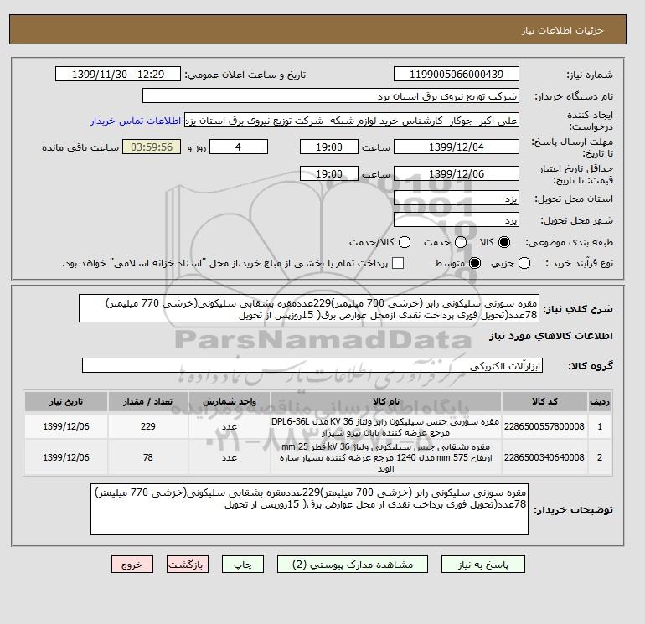Click the شماره نیاز number field
The height and width of the screenshot is (624, 645).
pos(457,74)
